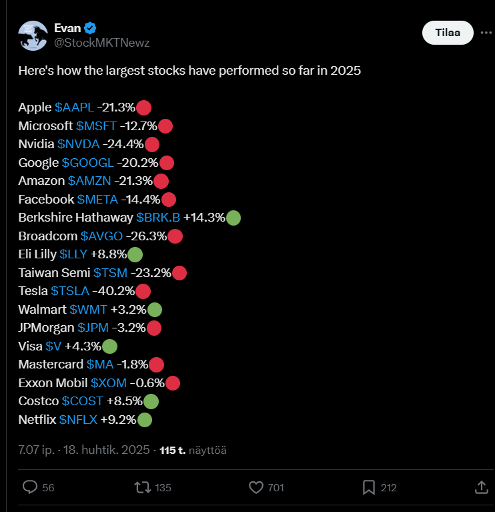
Task: Click the share upload icon
Action: coord(482,487)
